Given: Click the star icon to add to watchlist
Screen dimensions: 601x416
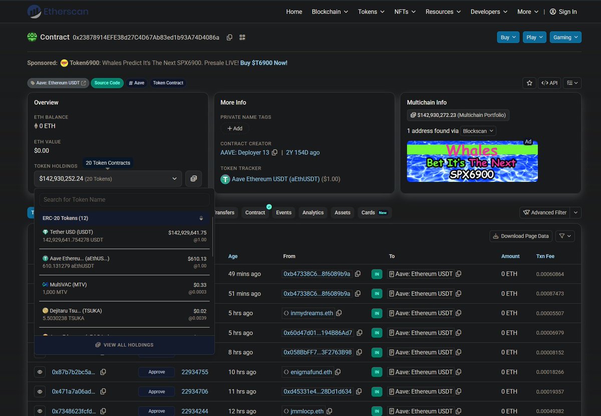Looking at the screenshot, I should 529,83.
